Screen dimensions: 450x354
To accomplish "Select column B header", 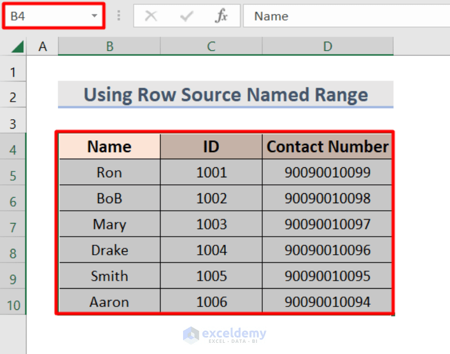I will pos(109,46).
